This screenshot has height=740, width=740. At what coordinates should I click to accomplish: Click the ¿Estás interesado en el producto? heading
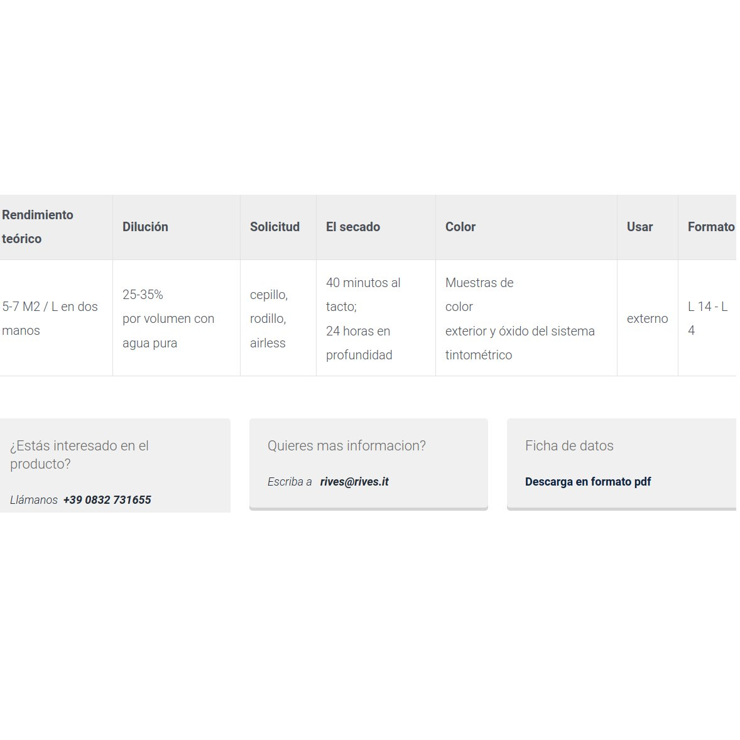point(79,455)
